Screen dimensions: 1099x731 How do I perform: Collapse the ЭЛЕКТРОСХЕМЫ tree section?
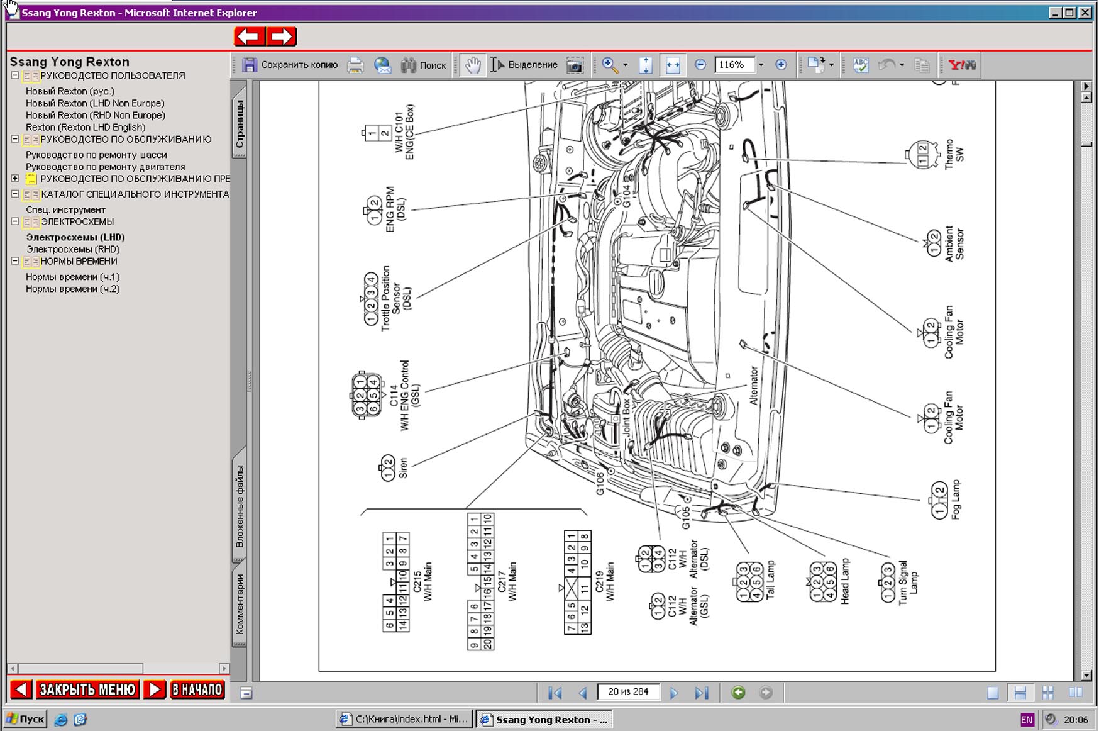(15, 221)
